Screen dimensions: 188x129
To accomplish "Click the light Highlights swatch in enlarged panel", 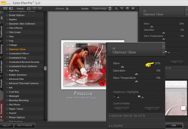I will click(x=139, y=96).
